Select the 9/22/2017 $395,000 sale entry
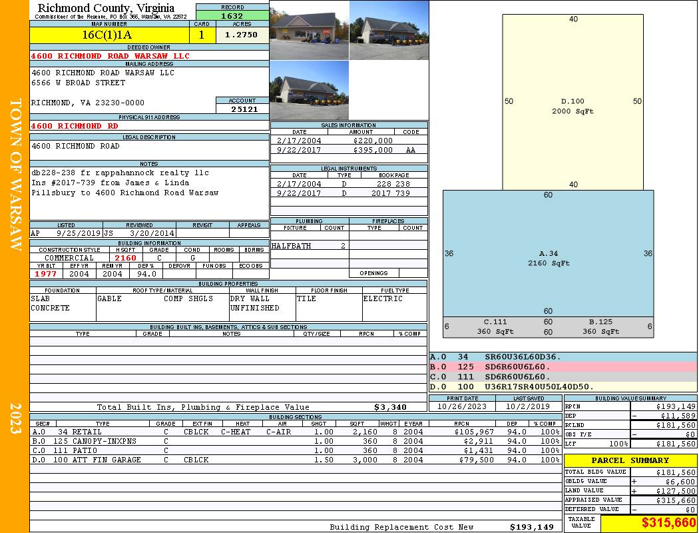The image size is (699, 533). tap(348, 151)
